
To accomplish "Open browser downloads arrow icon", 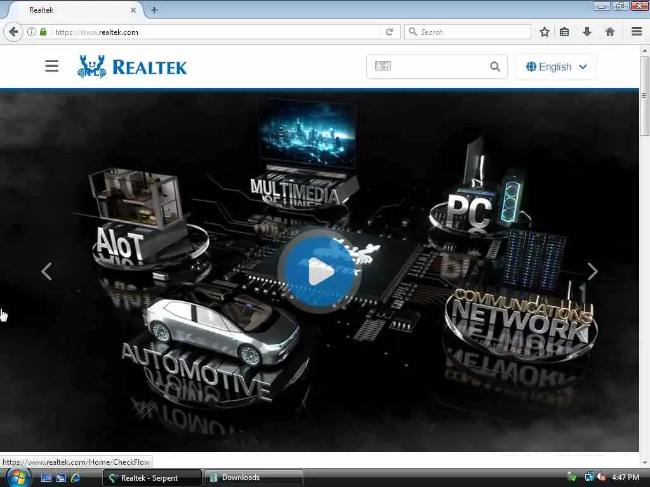I will click(x=587, y=32).
